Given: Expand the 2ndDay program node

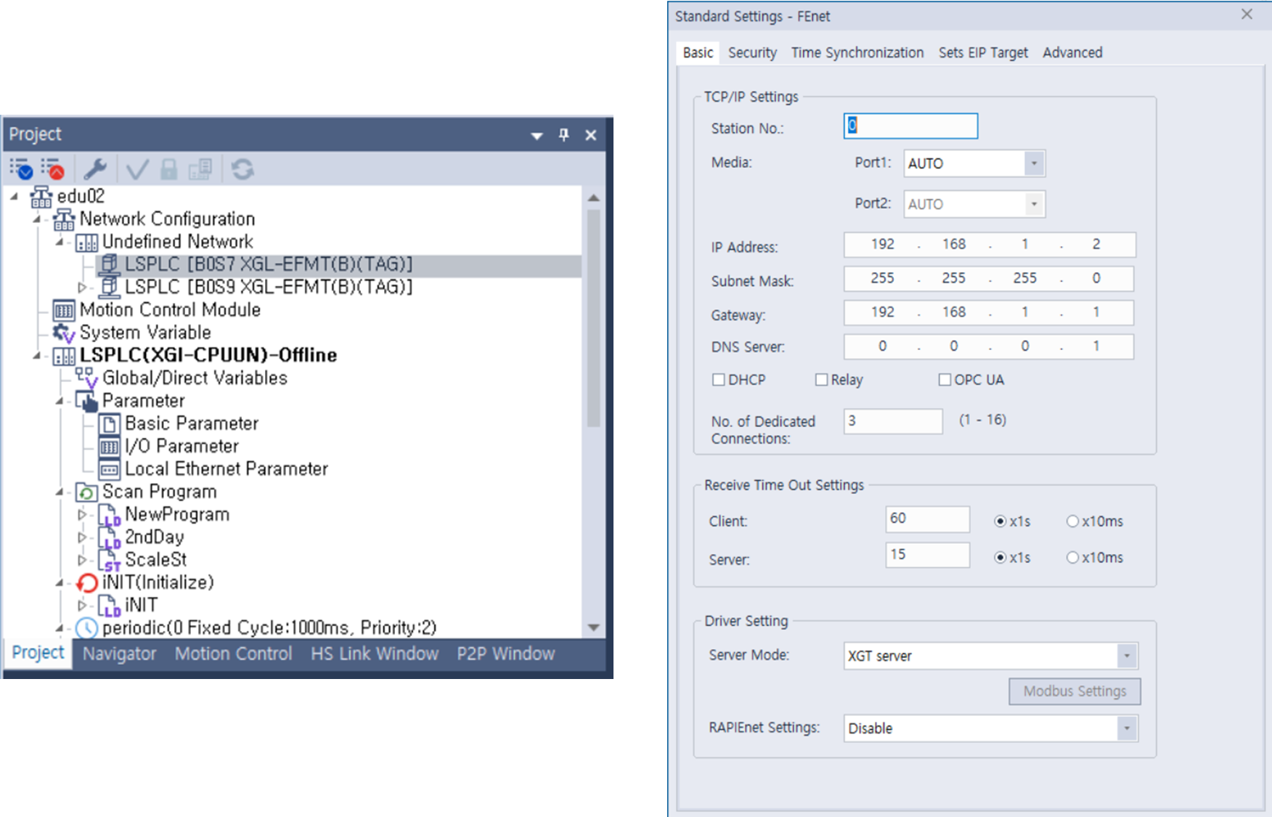Looking at the screenshot, I should (x=82, y=537).
